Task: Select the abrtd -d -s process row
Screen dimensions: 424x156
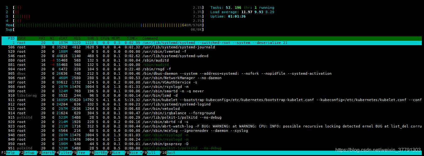Action: point(212,122)
